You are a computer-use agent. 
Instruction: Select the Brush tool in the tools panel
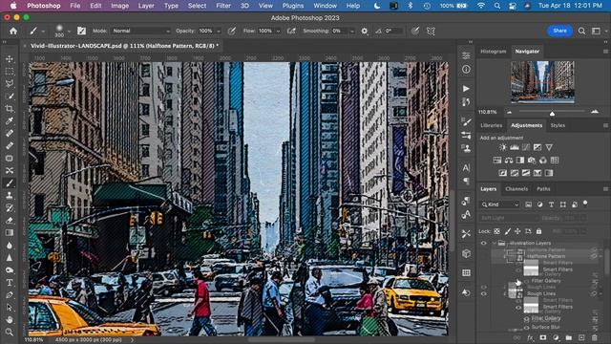click(x=10, y=183)
